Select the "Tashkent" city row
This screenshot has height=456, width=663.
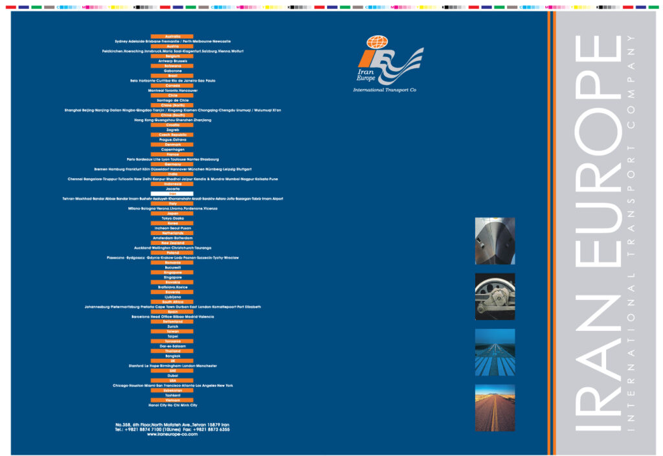click(x=172, y=395)
